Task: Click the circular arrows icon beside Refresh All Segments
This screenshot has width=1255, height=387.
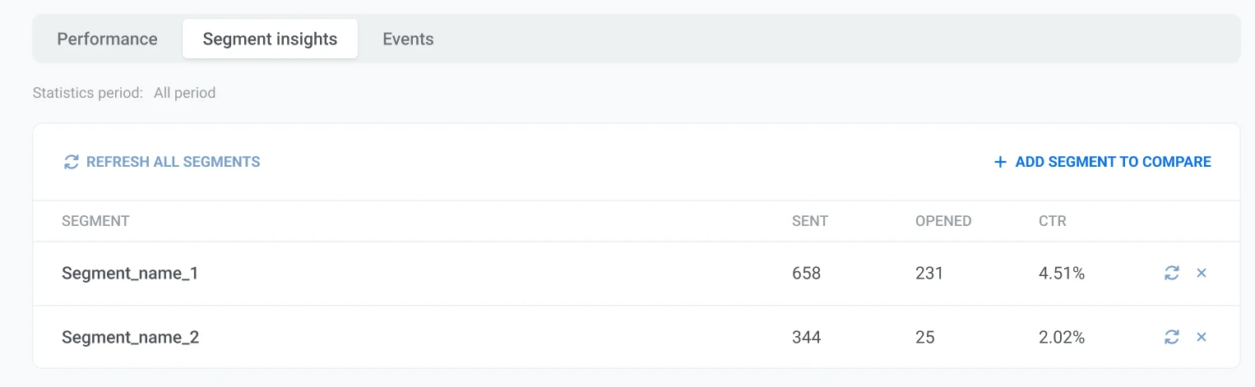Action: tap(72, 163)
